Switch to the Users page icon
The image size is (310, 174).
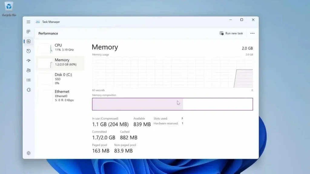[28, 70]
